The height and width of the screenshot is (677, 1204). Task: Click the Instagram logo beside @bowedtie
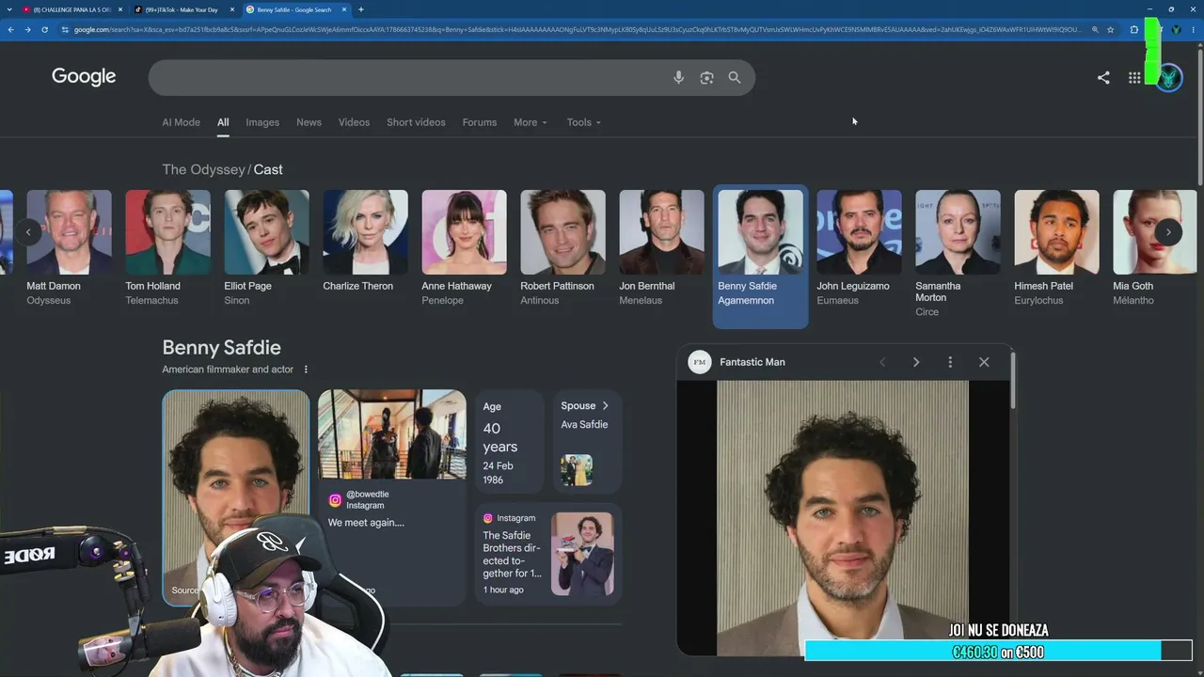[x=335, y=500]
